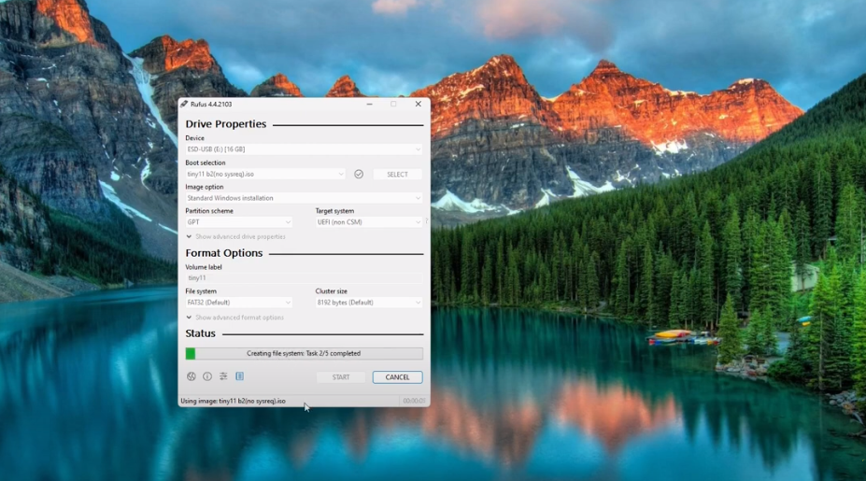Viewport: 866px width, 481px height.
Task: Open the Target system dropdown
Action: [x=368, y=222]
